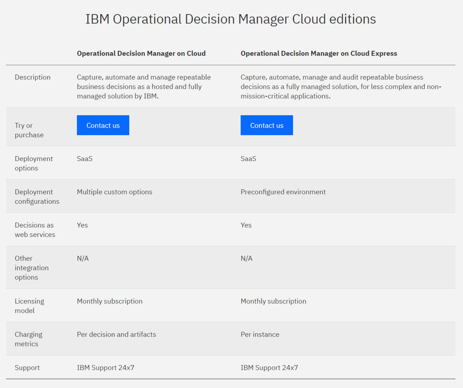
Task: Click the Preconfigured environment cell
Action: 283,191
